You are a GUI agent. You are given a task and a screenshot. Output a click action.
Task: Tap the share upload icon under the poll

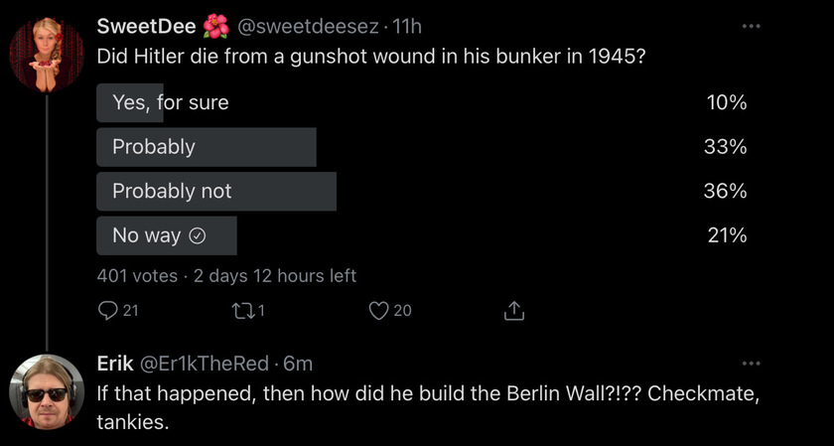click(514, 311)
